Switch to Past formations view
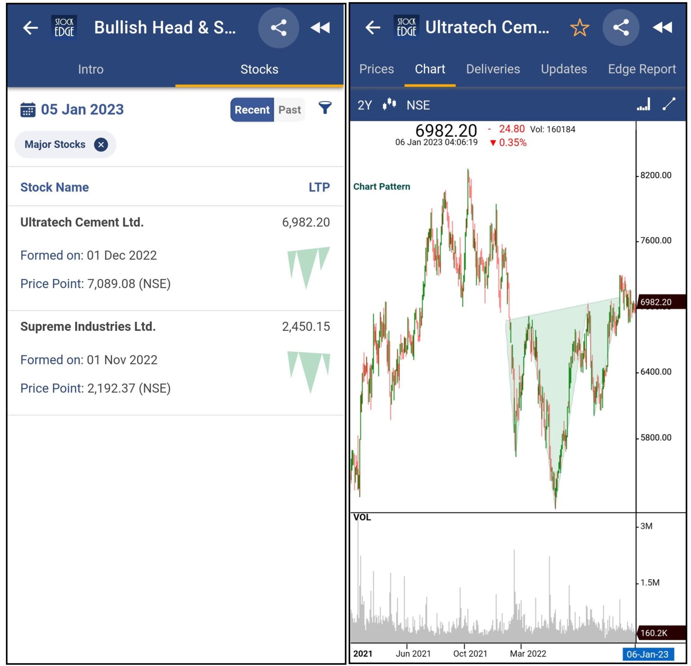 coord(289,109)
